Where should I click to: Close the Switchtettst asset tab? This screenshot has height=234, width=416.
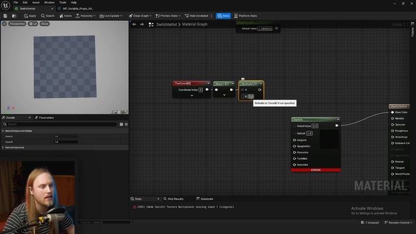pyautogui.click(x=52, y=8)
